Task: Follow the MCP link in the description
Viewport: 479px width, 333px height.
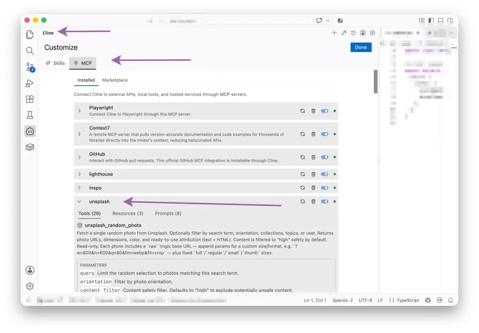Action: pyautogui.click(x=225, y=94)
